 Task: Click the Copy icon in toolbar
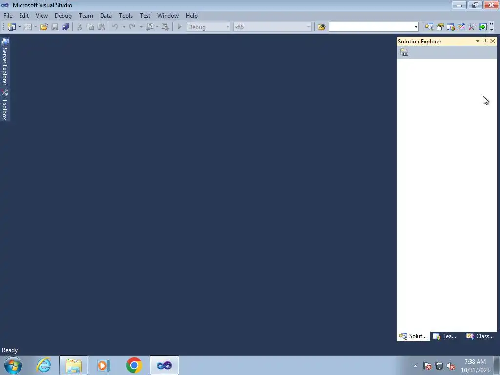90,27
